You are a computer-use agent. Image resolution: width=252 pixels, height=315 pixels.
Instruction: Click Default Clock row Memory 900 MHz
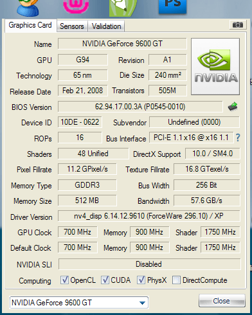(x=149, y=248)
